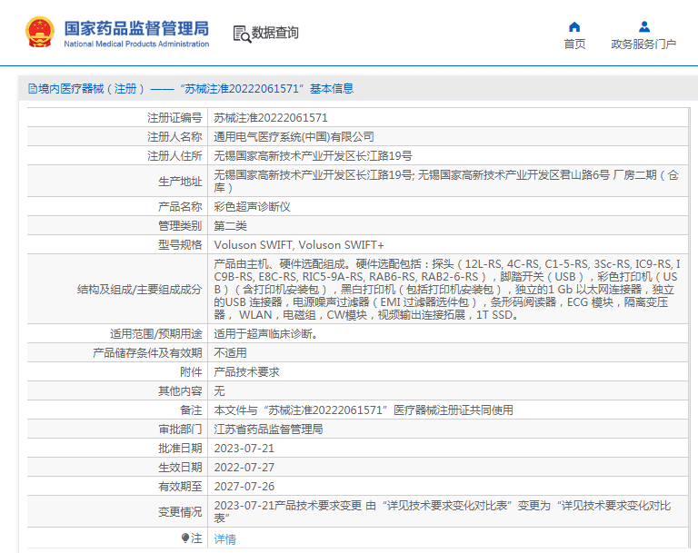Click 结构及组成/主要组成成分 label

pyautogui.click(x=139, y=290)
